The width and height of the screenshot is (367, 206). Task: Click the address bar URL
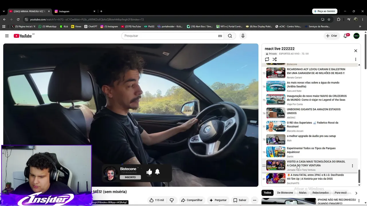coord(87,19)
